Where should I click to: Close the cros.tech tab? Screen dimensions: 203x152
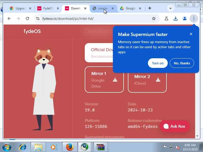coord(113,8)
